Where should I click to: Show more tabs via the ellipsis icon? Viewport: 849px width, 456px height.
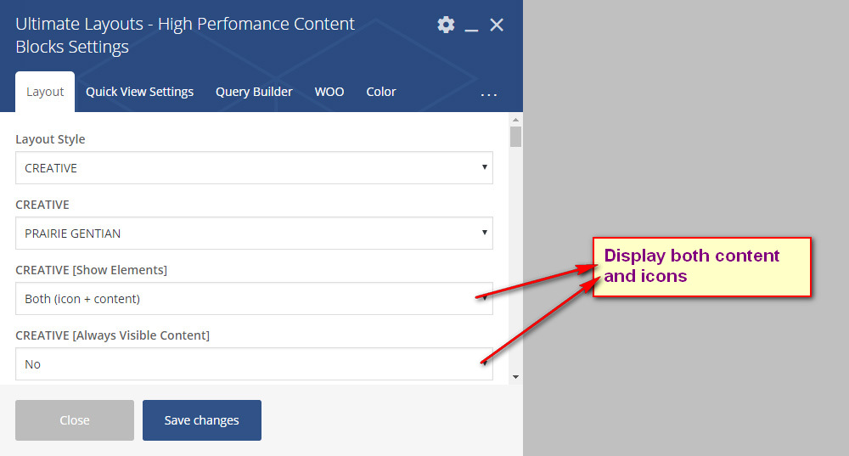[489, 93]
